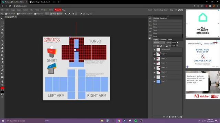The image size is (220, 123).
Task: Expand the CSS collapsed side panel
Action: click(x=150, y=35)
